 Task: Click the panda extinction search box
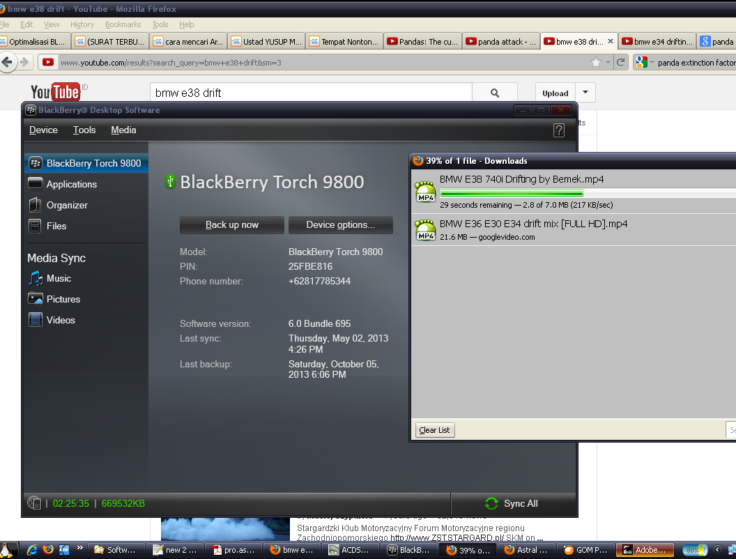pyautogui.click(x=696, y=63)
